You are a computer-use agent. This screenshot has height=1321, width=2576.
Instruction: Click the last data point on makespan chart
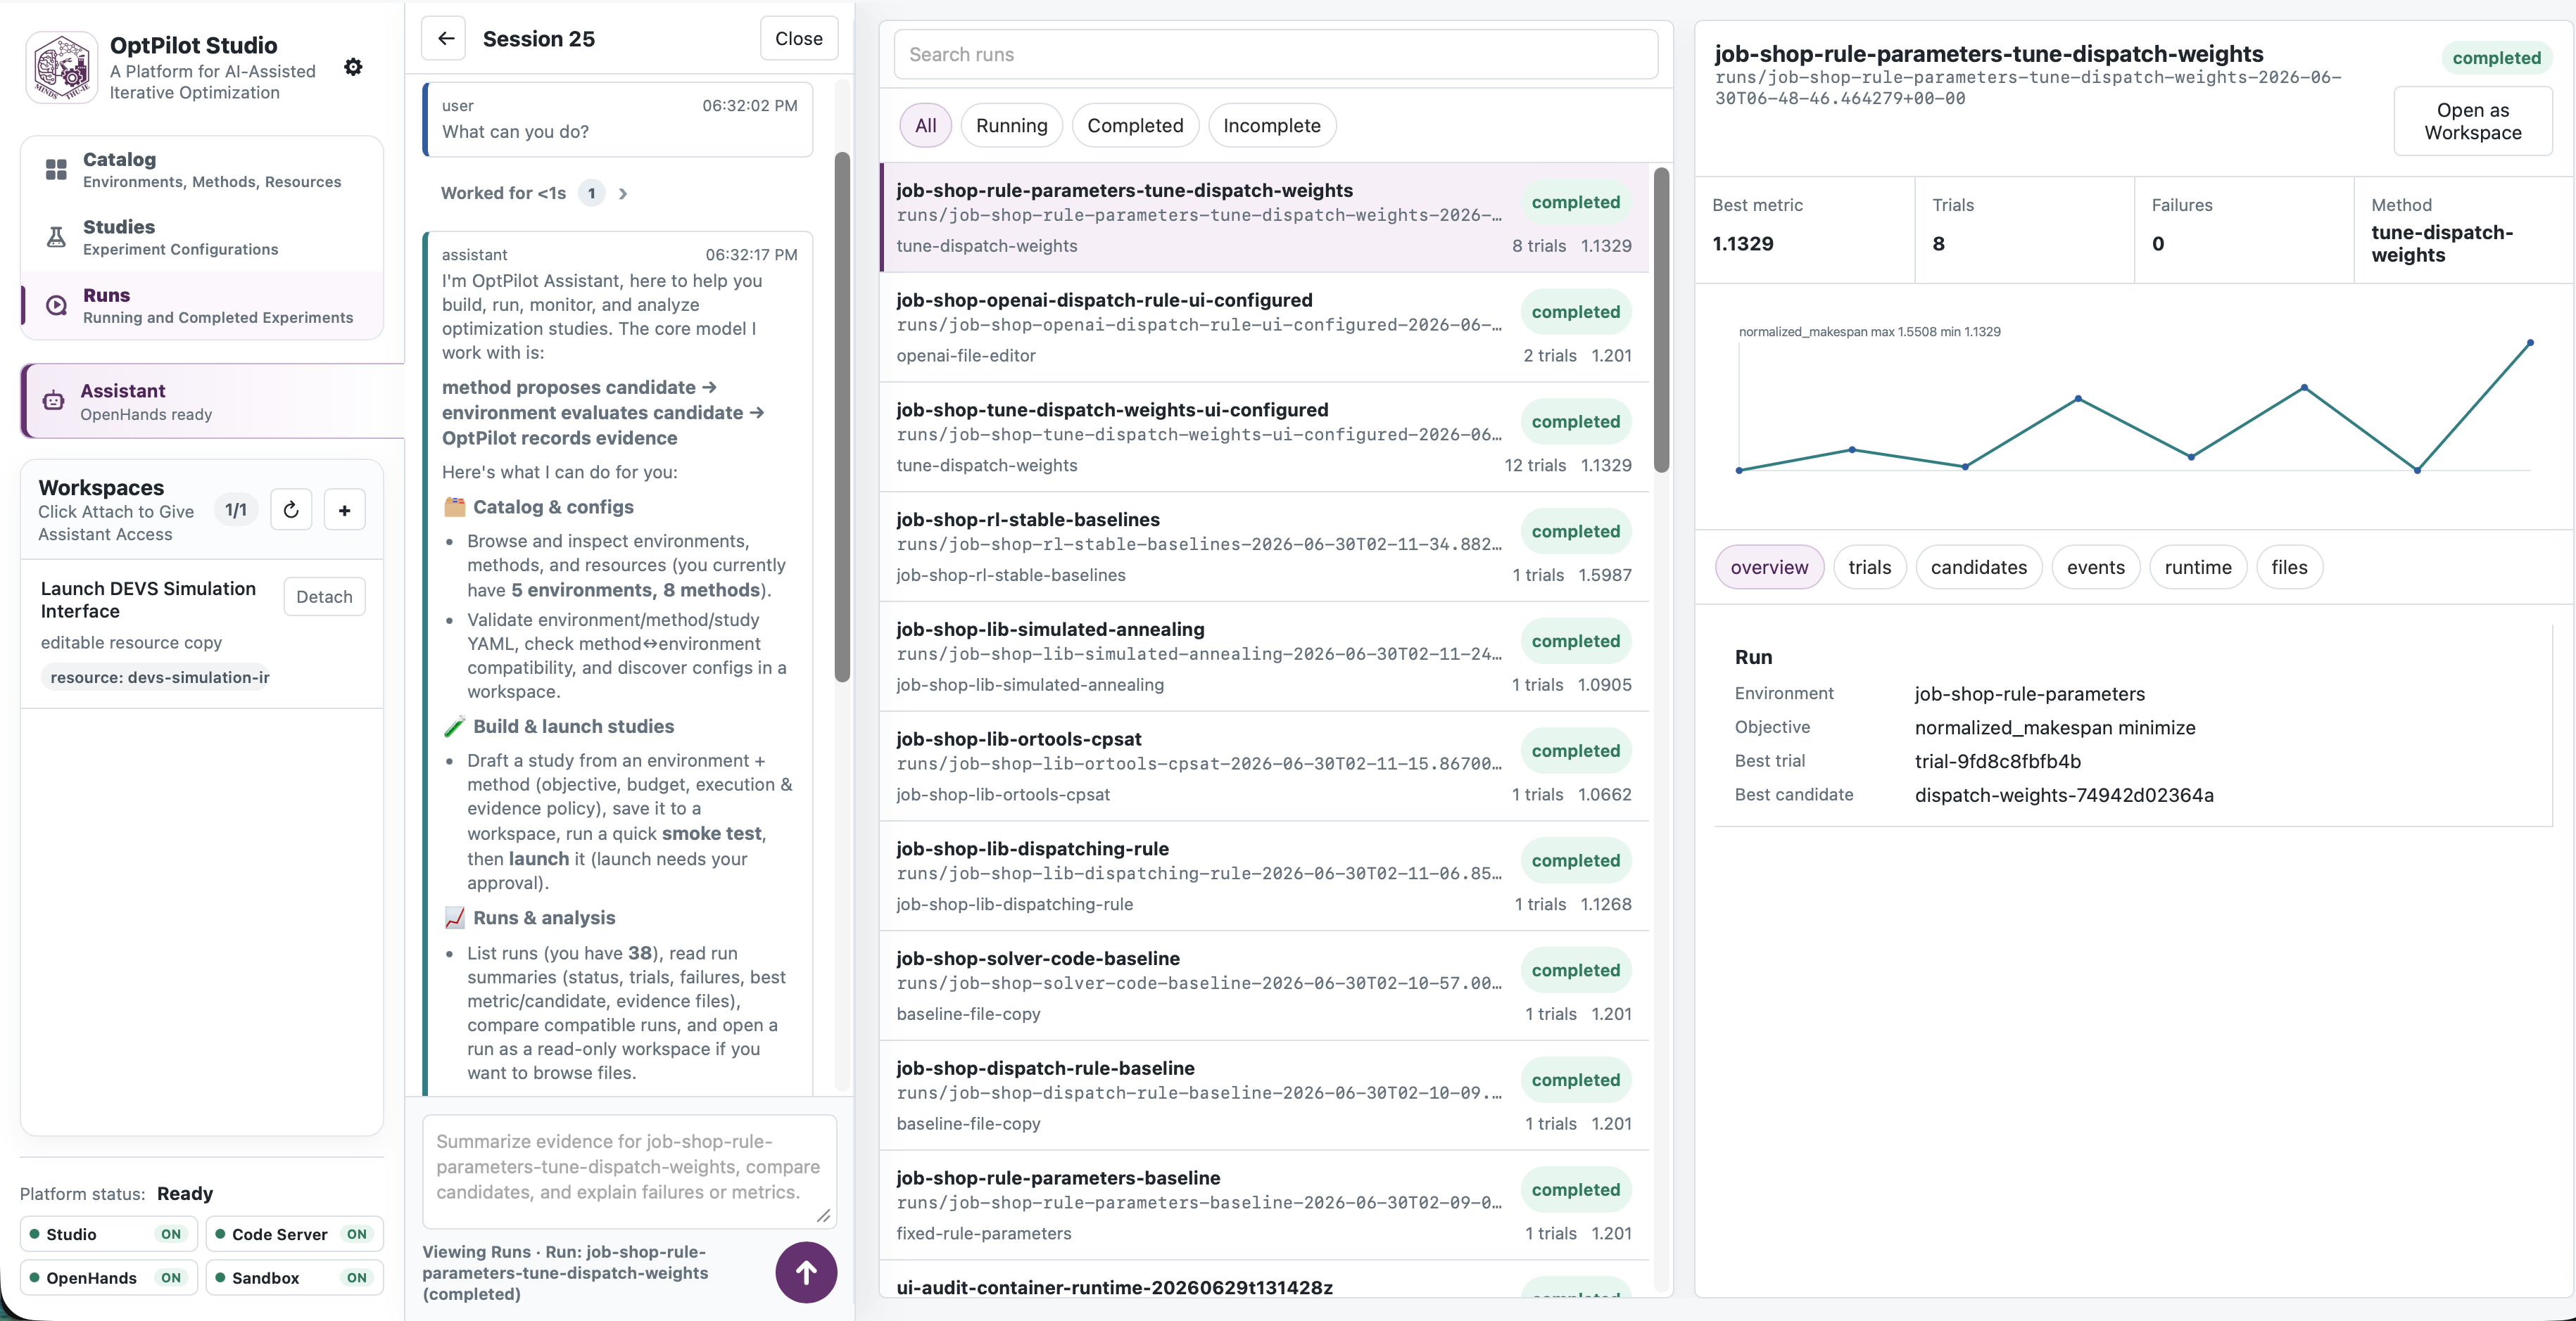[x=2530, y=343]
